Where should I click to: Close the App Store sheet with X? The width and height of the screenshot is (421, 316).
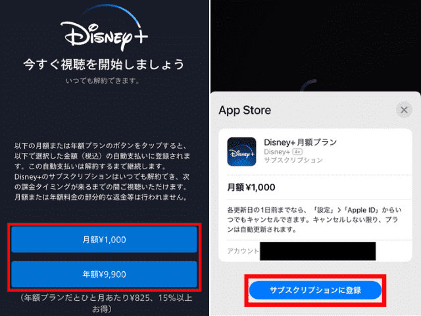[404, 110]
